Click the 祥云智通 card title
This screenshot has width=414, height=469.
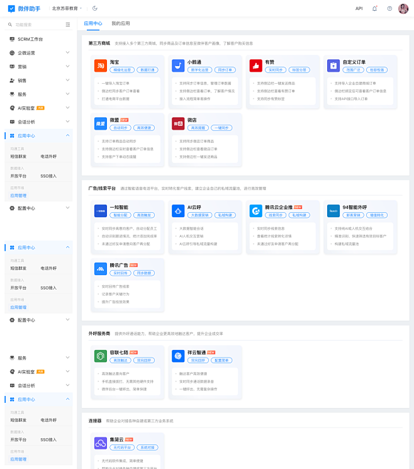(x=197, y=353)
